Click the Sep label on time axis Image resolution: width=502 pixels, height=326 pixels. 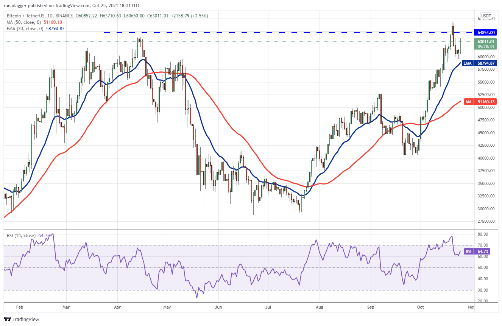(370, 308)
